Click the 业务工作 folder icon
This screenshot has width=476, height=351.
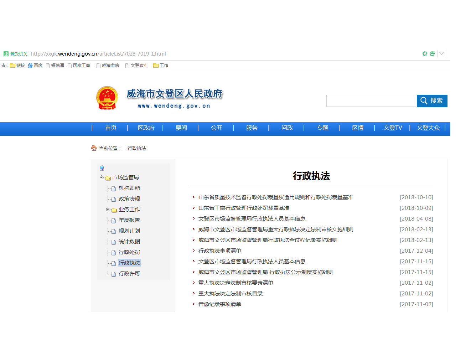click(x=114, y=210)
